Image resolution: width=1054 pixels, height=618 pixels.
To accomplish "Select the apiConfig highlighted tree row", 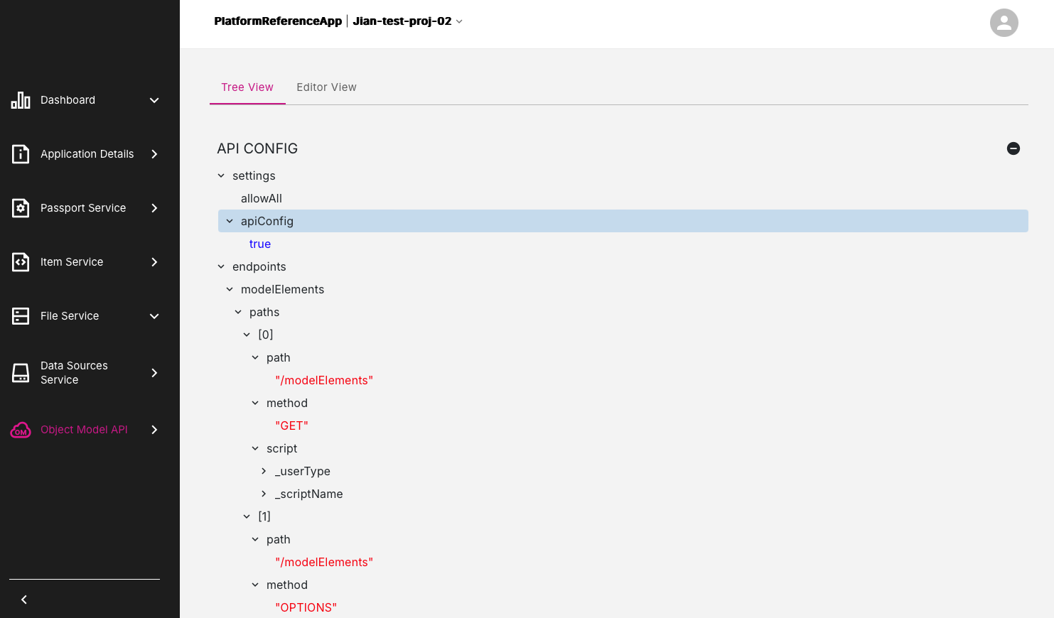I will click(623, 221).
